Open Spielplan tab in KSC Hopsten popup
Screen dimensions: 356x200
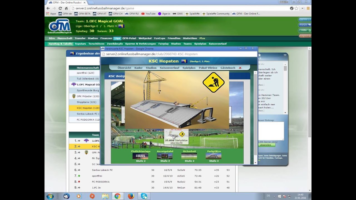pos(189,68)
